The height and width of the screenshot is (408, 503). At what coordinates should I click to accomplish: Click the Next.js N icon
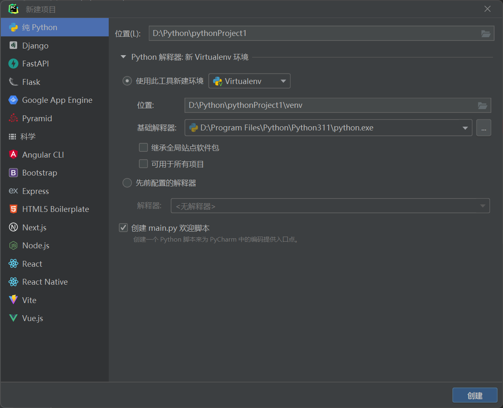13,227
